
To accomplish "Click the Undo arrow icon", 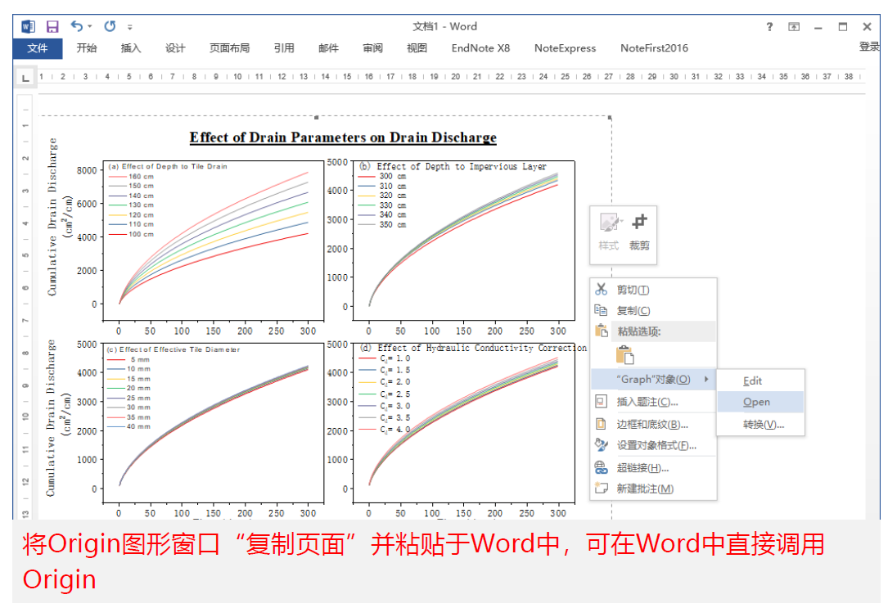I will click(76, 27).
